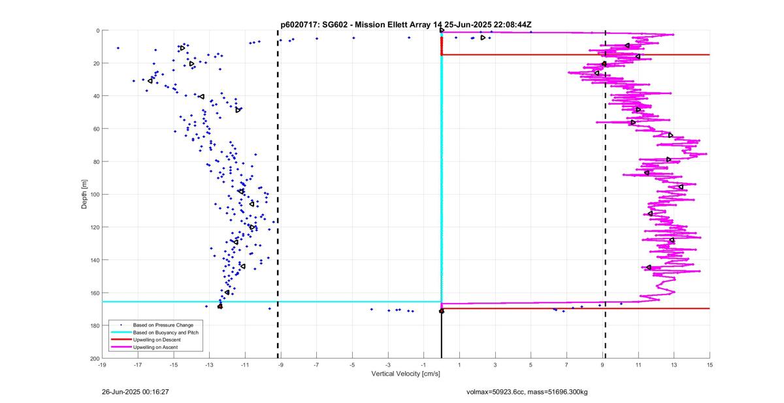Viewport: 784px width, 403px height.
Task: Click depth-axis tick label '180'
Action: [94, 326]
